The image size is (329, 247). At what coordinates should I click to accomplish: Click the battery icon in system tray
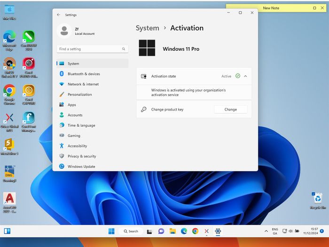[297, 231]
